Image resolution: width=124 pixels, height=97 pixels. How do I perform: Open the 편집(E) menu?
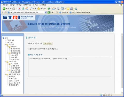(12, 5)
